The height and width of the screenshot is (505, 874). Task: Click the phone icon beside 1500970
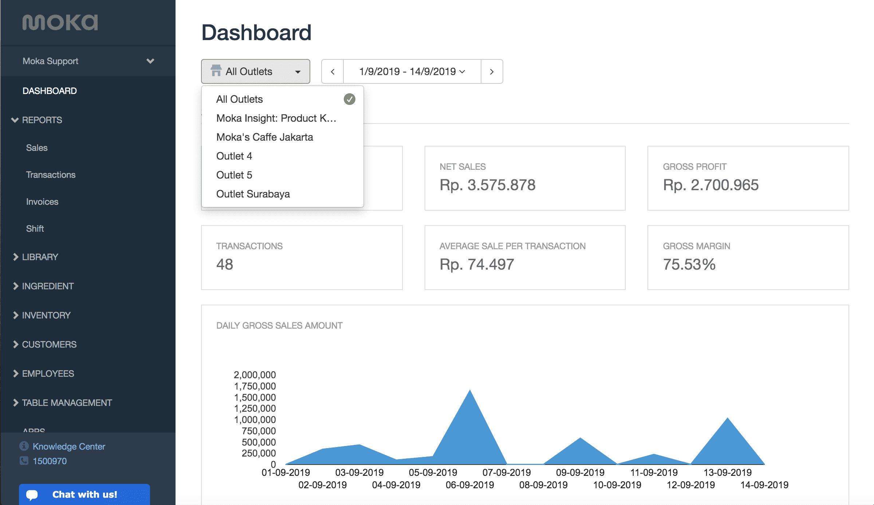[x=24, y=461]
